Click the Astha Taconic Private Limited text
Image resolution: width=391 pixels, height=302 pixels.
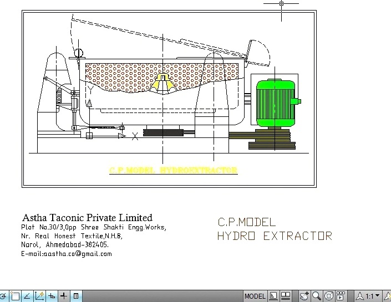coord(87,218)
